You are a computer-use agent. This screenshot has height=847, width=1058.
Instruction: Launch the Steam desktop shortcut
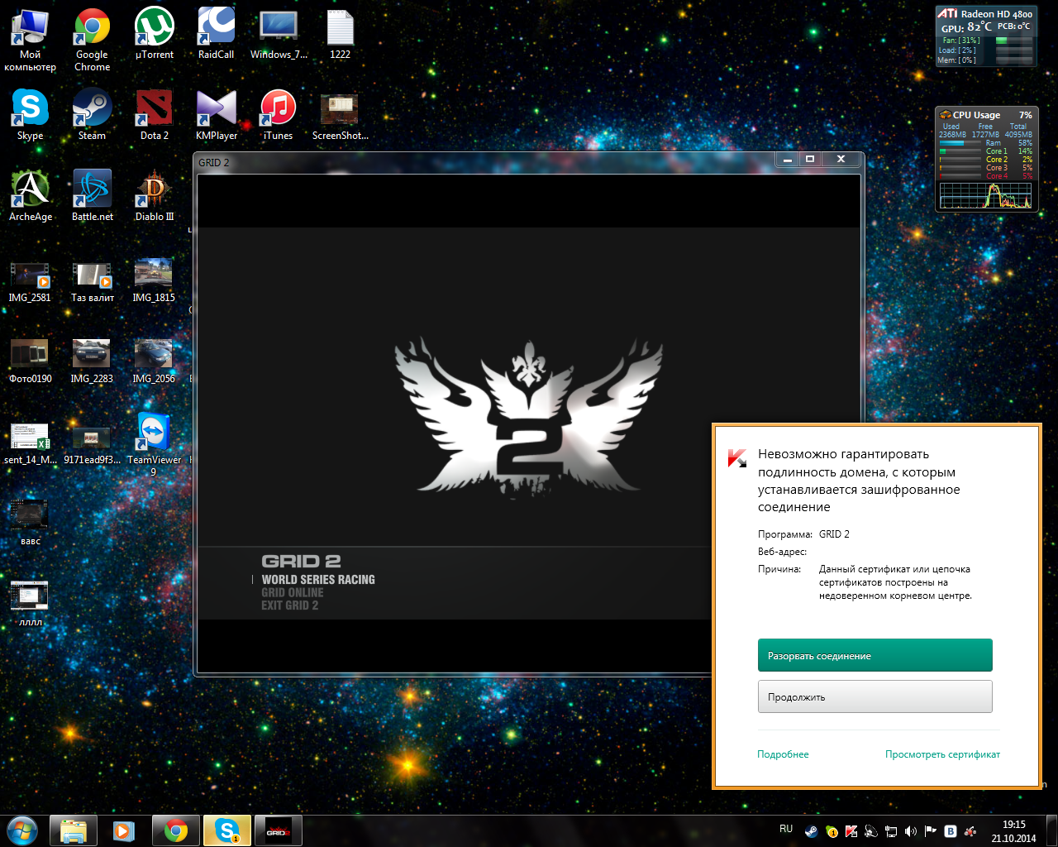tap(92, 114)
